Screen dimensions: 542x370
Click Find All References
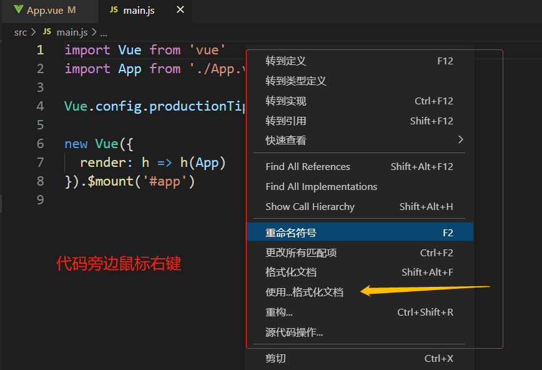point(308,167)
